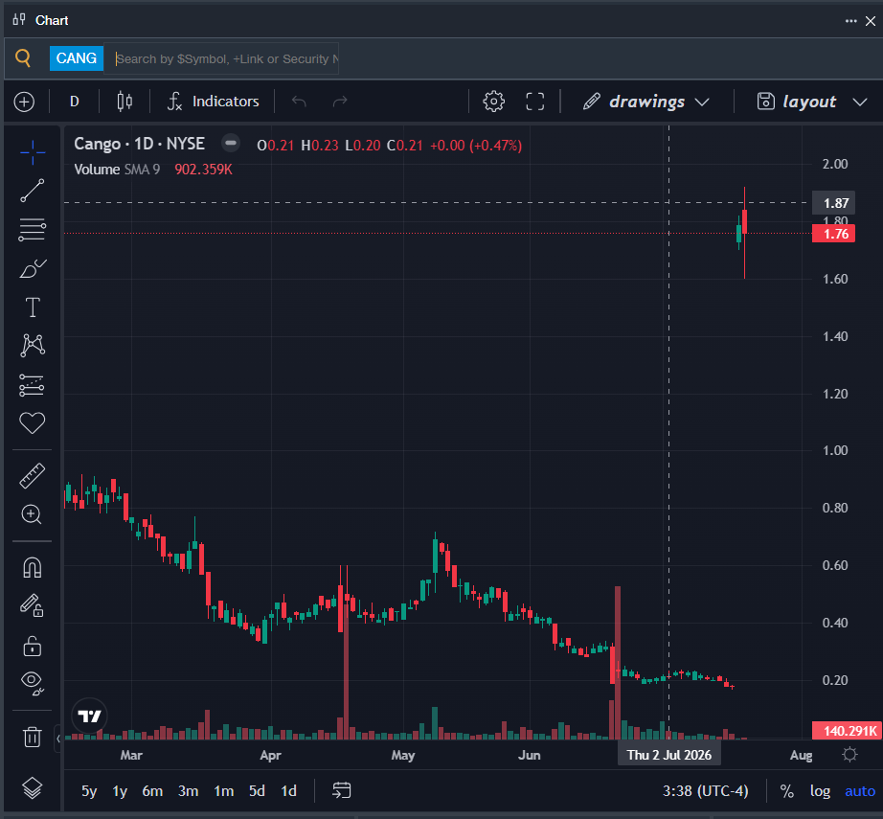Open the candlestick chart style selector
The width and height of the screenshot is (883, 819).
click(x=125, y=102)
